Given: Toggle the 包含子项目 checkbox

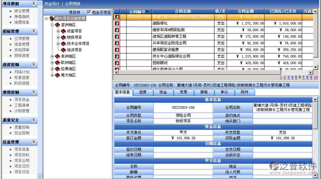Looking at the screenshot, I should (x=89, y=12).
